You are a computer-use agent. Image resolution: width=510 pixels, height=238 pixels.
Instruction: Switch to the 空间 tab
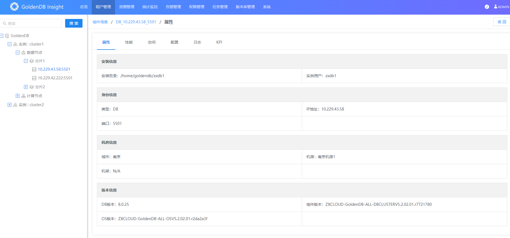click(152, 42)
